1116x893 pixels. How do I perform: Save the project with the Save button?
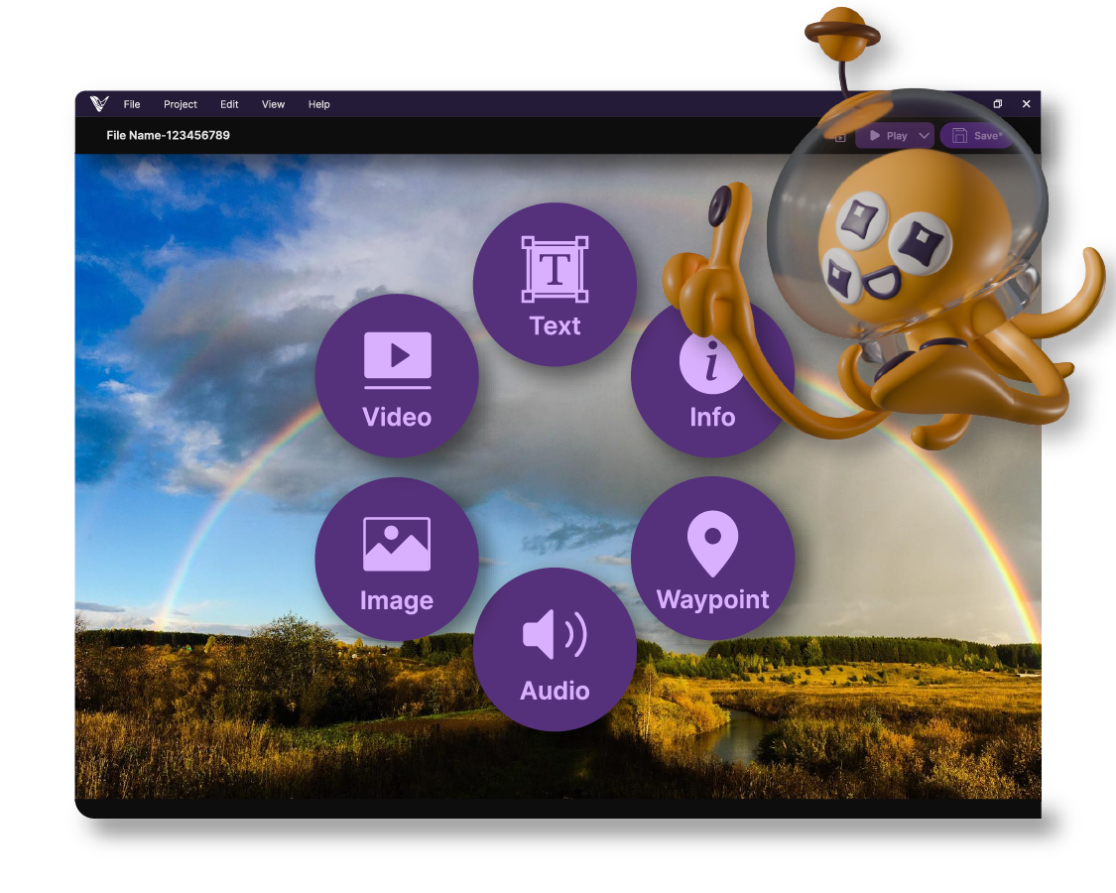pos(976,135)
